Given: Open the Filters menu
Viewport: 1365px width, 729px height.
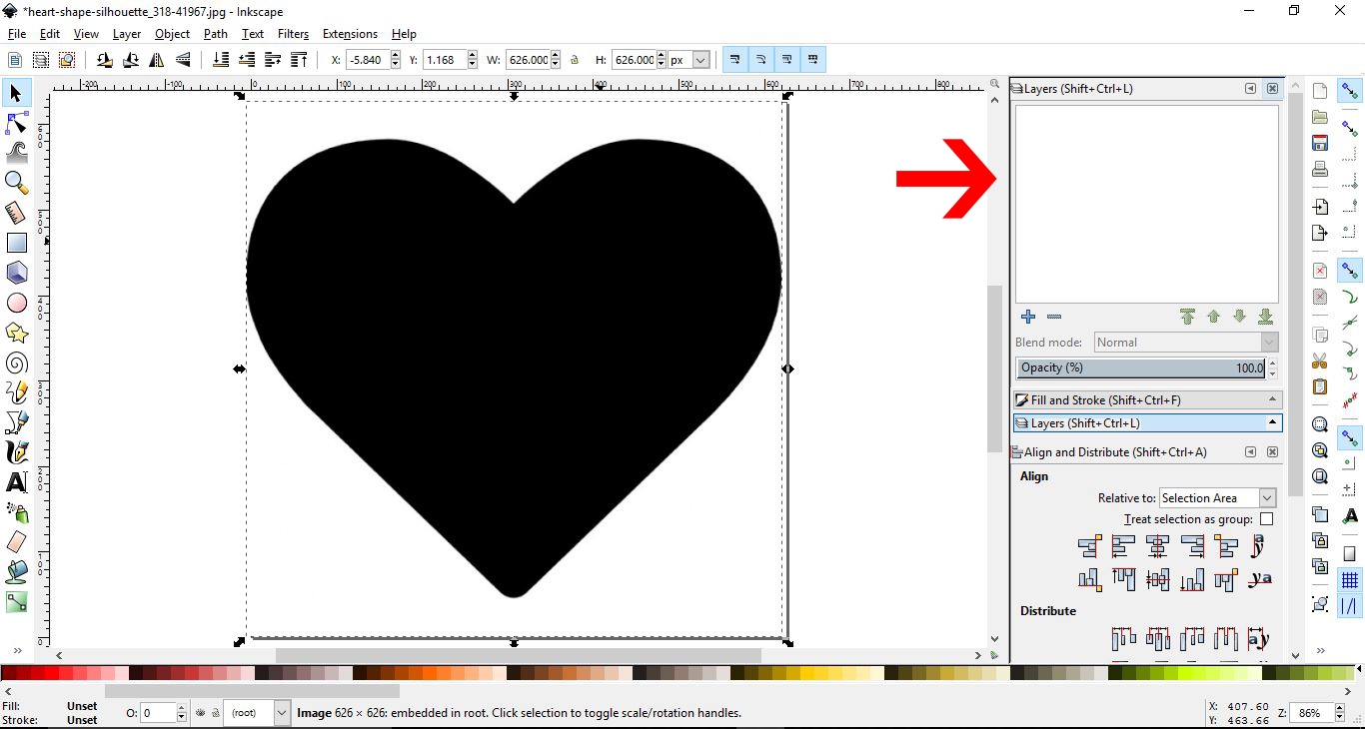Looking at the screenshot, I should click(293, 33).
